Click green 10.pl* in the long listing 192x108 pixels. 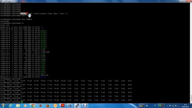pos(43,31)
